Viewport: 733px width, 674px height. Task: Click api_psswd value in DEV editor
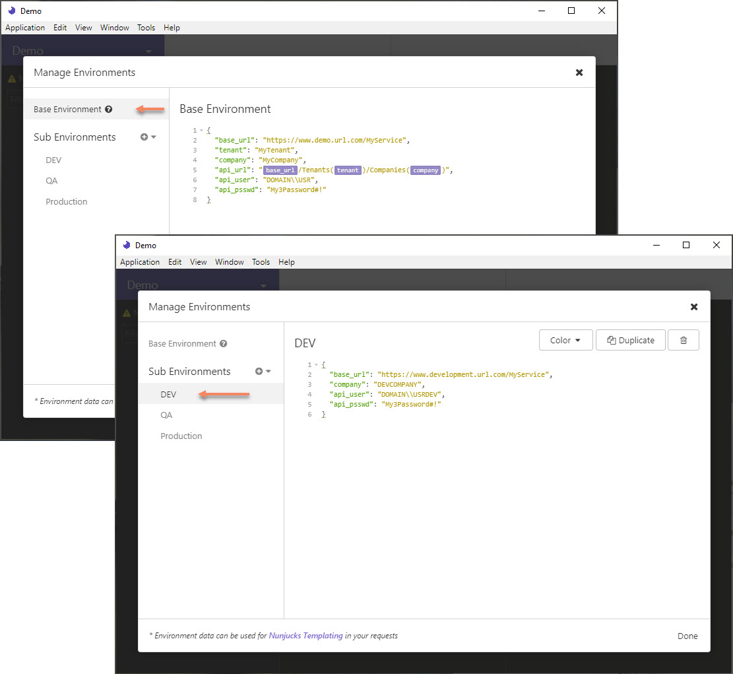click(x=412, y=404)
